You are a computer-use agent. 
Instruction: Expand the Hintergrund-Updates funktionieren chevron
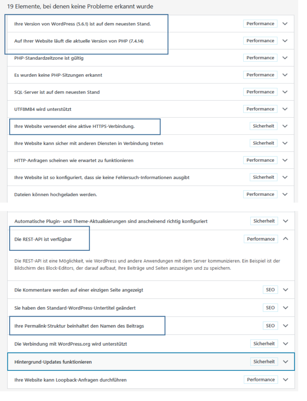pos(285,362)
